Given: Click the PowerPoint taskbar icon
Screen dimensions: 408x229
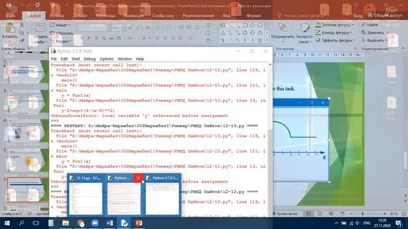Looking at the screenshot, I should click(139, 223).
